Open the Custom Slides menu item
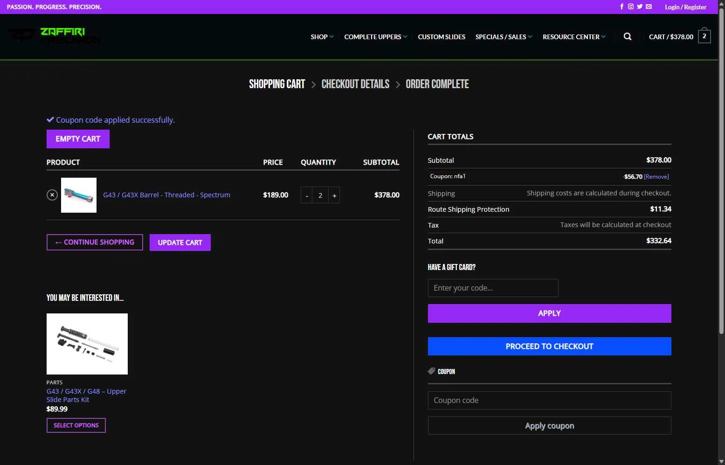The height and width of the screenshot is (465, 725). 442,37
